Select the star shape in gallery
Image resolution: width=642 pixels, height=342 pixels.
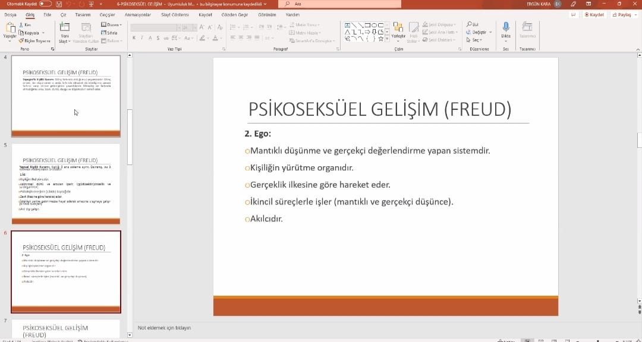tap(380, 39)
